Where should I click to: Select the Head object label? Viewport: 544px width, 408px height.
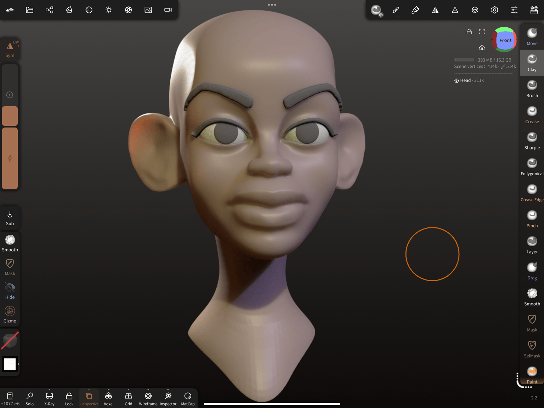pos(469,80)
